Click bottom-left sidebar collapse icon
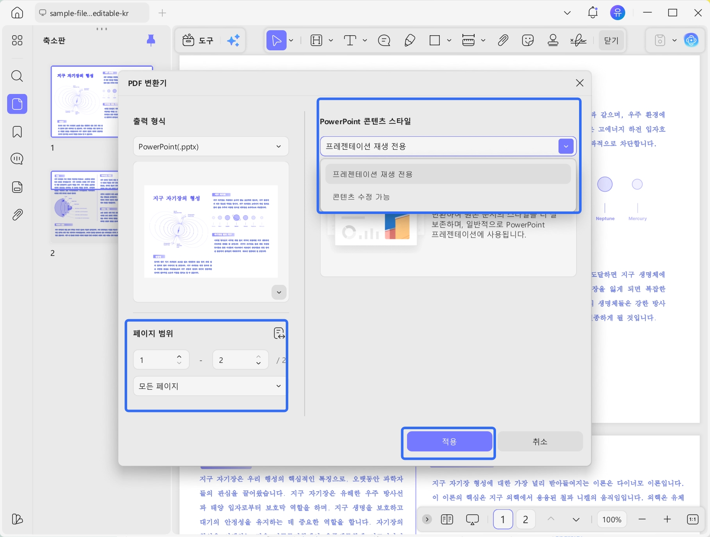 pos(17,519)
